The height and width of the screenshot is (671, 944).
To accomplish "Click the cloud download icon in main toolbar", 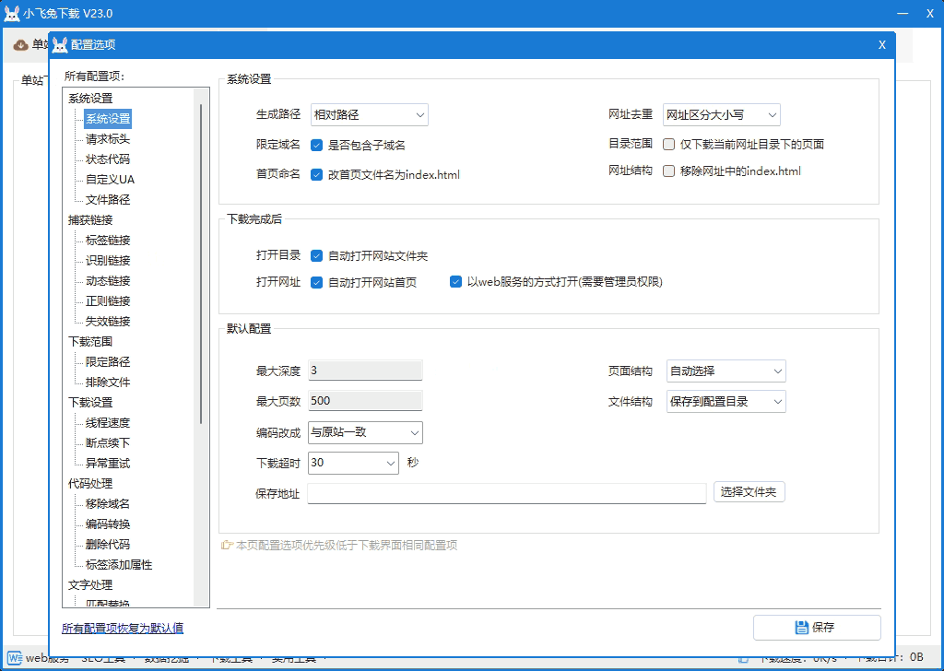I will (21, 44).
